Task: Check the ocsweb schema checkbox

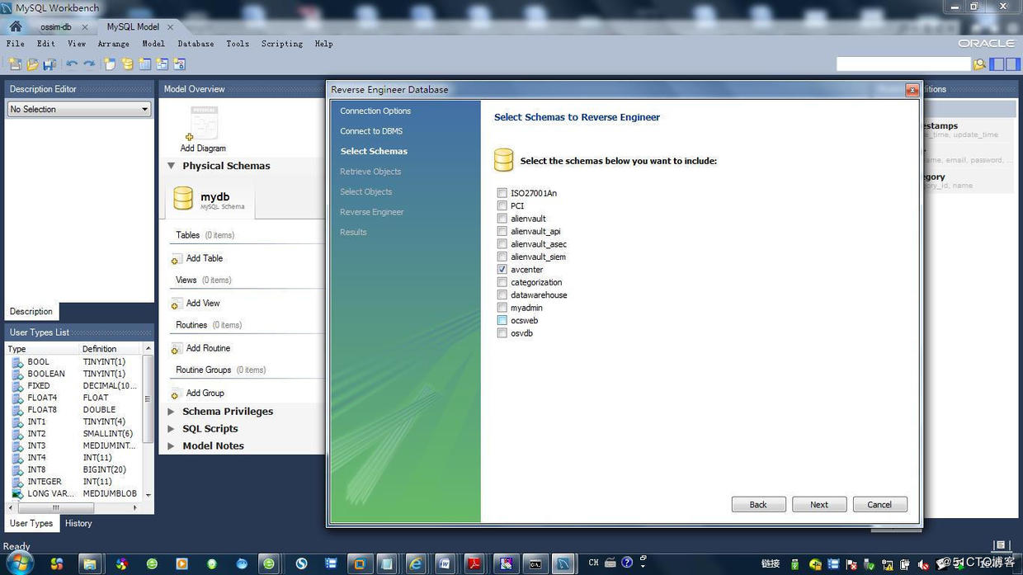Action: click(502, 321)
